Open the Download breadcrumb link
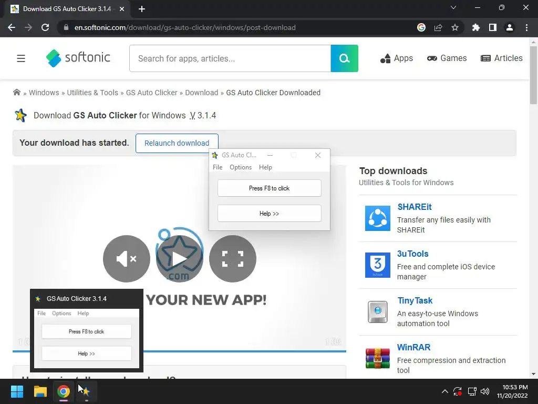The height and width of the screenshot is (404, 538). coord(201,93)
